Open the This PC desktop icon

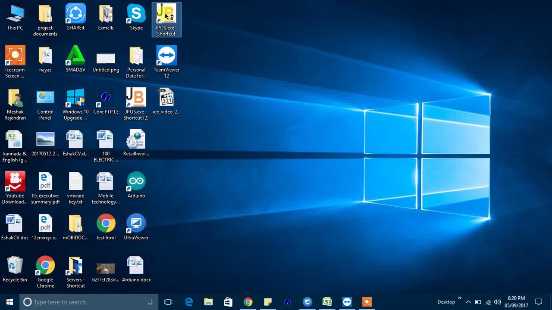point(15,18)
